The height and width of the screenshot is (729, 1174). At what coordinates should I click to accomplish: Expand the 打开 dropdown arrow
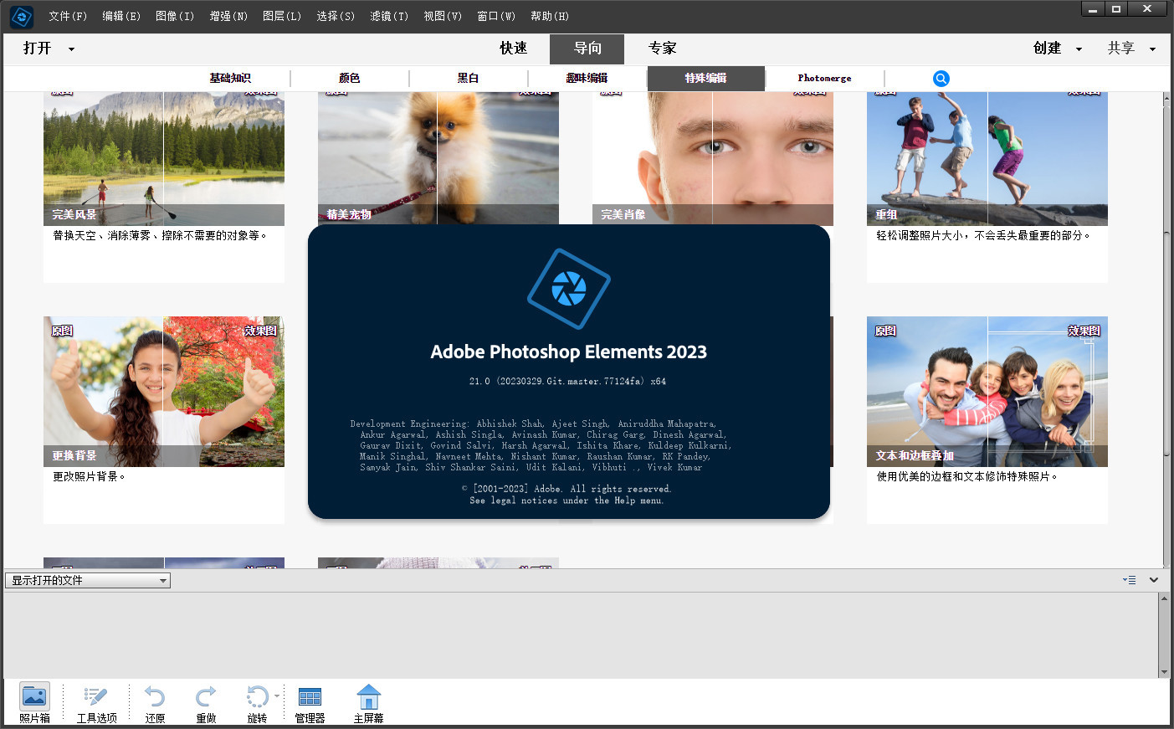coord(71,49)
